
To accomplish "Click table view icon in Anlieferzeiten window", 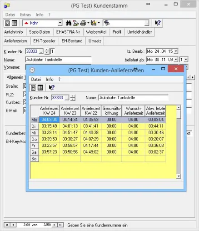I will click(40, 88).
